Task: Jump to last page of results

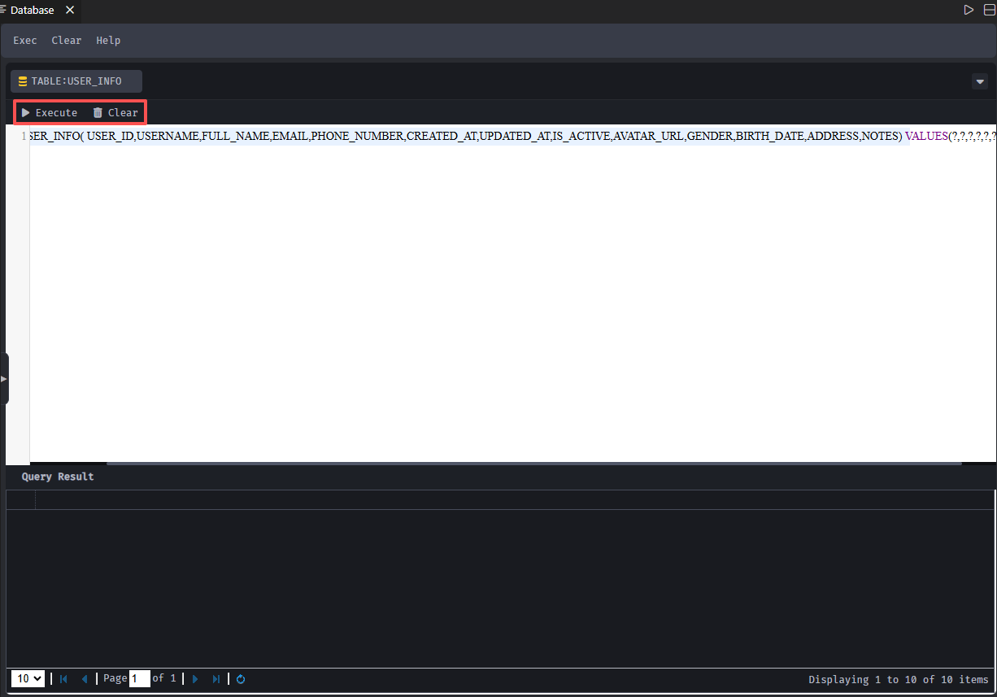Action: click(x=216, y=678)
